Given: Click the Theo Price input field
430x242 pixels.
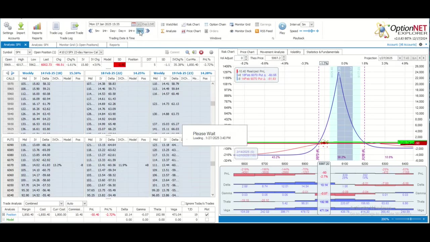Looking at the screenshot, I should pyautogui.click(x=276, y=58).
